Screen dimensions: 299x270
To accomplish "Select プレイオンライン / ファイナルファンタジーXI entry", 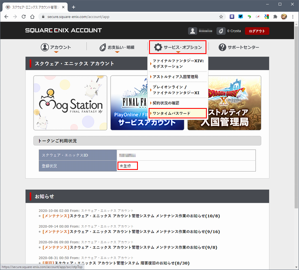I will click(x=178, y=90).
